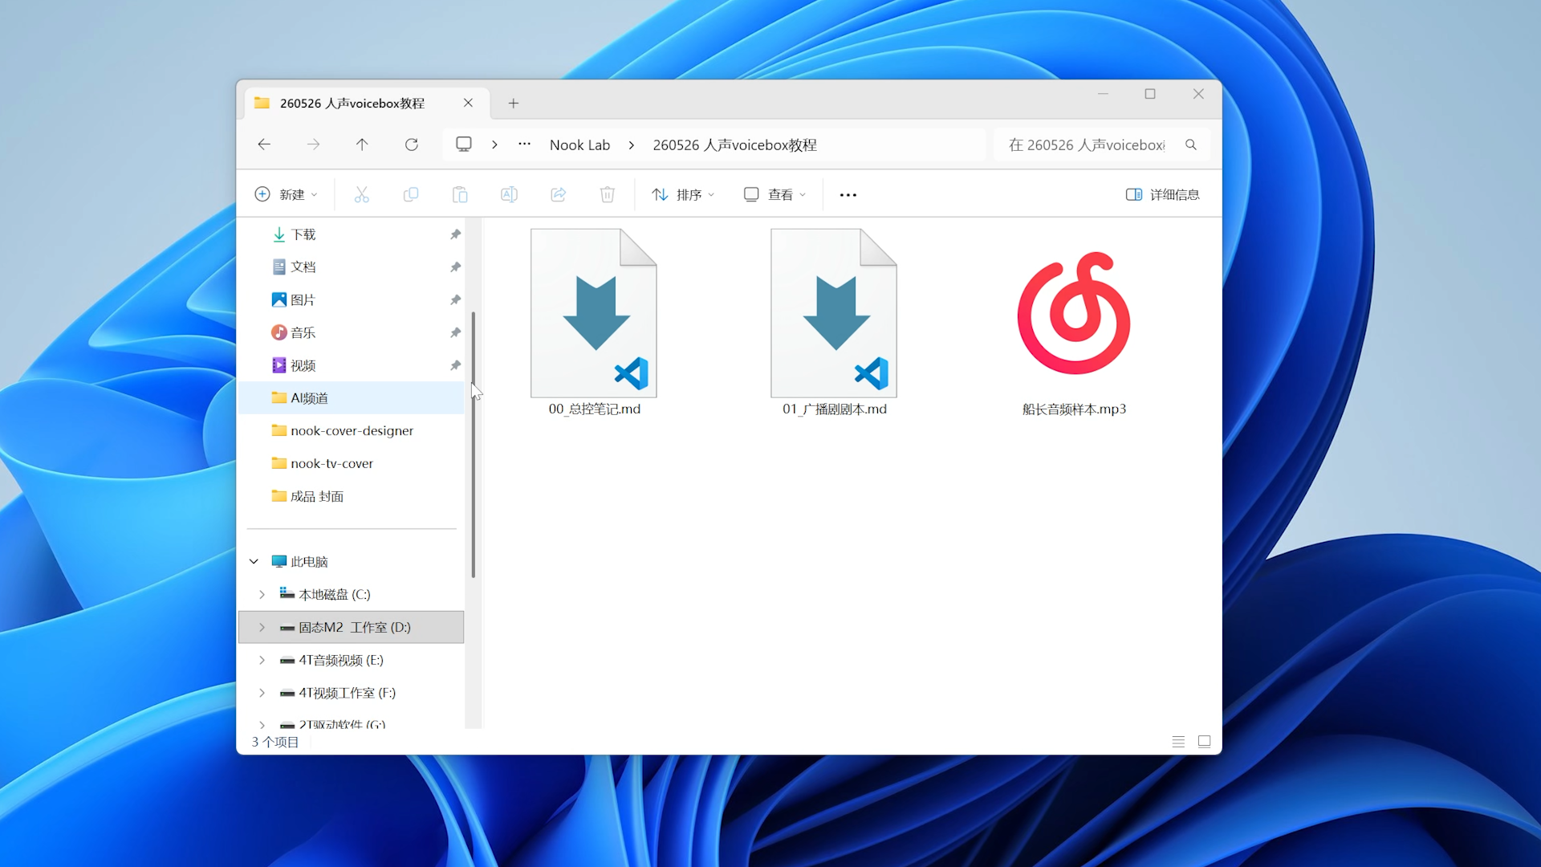Open the AI频道 folder in sidebar

[x=352, y=398]
